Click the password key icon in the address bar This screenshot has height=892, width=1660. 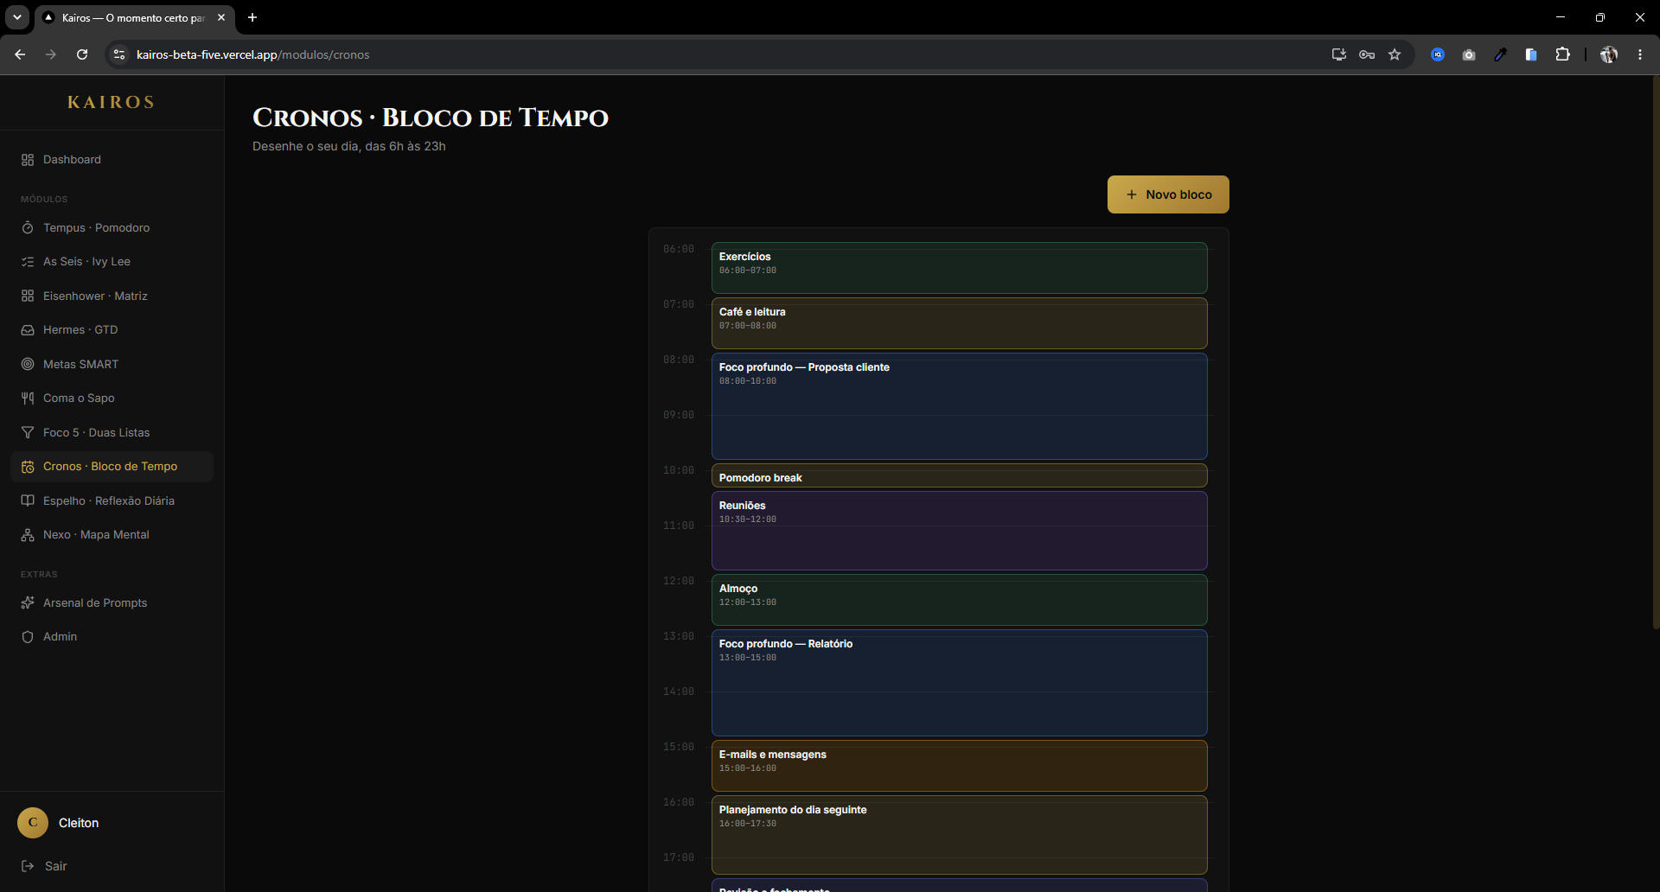(x=1367, y=54)
